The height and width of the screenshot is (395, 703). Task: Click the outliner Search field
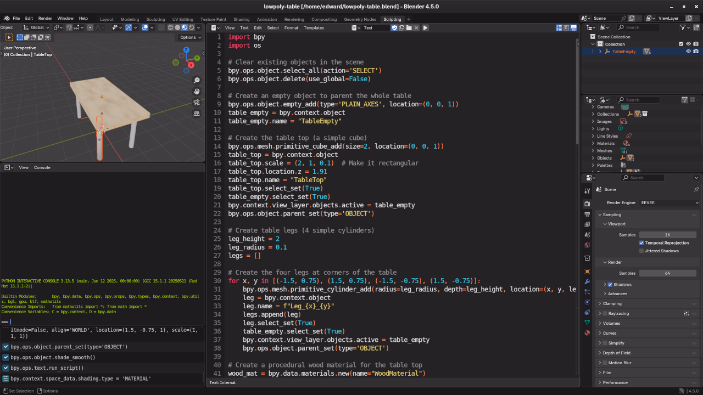[637, 27]
